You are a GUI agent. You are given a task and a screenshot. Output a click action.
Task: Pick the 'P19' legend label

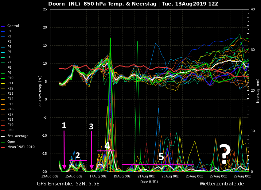[x=10, y=125]
